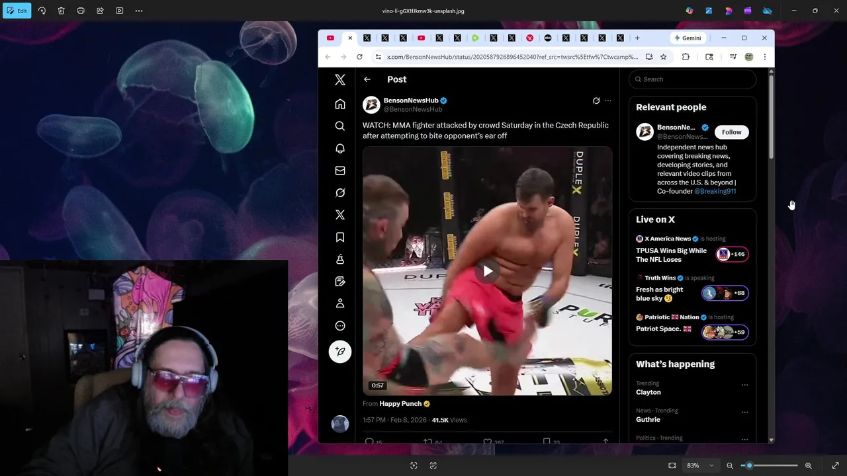The height and width of the screenshot is (476, 847).
Task: Reload the browser page
Action: tap(359, 57)
